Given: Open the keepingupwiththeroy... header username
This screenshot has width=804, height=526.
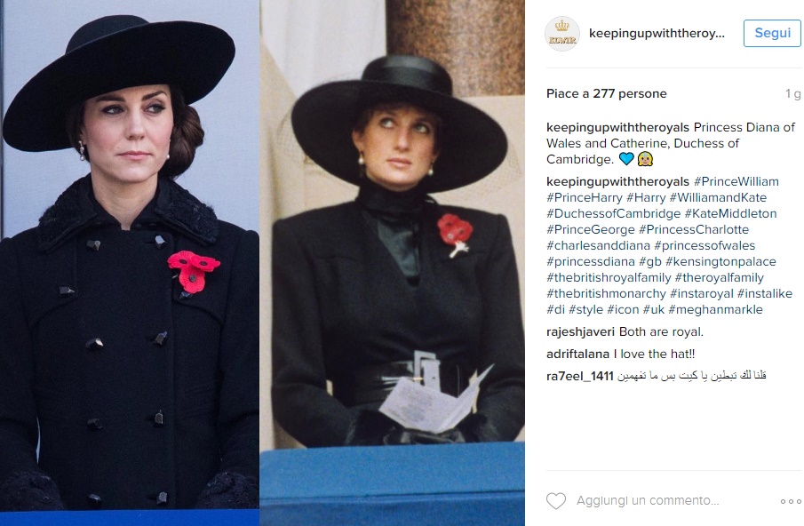Looking at the screenshot, I should pyautogui.click(x=657, y=34).
